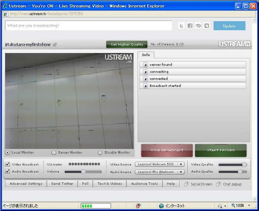The width and height of the screenshot is (259, 211).
Task: Click the 'No. of Viewers: 0 / 0' text
Action: [x=167, y=44]
